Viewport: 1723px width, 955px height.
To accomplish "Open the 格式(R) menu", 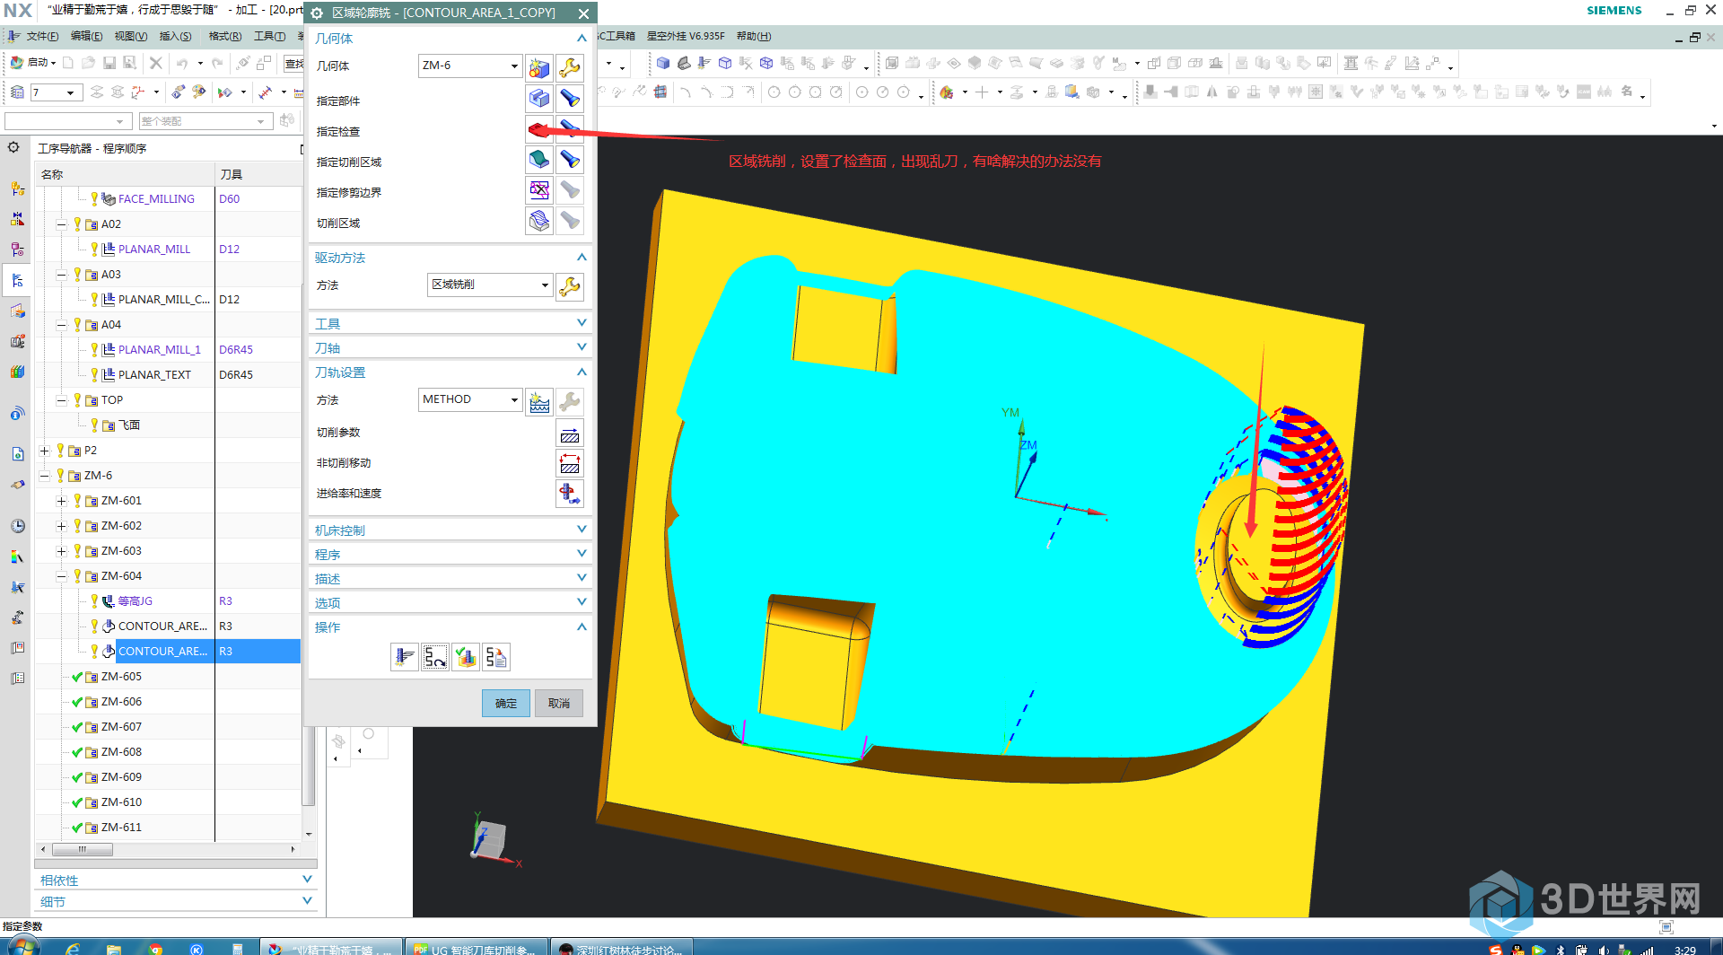I will click(224, 36).
